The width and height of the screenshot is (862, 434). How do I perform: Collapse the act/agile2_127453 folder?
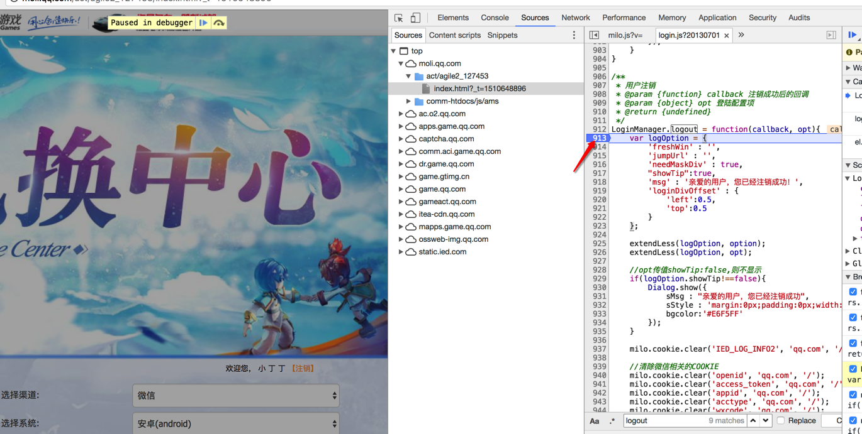pos(408,76)
